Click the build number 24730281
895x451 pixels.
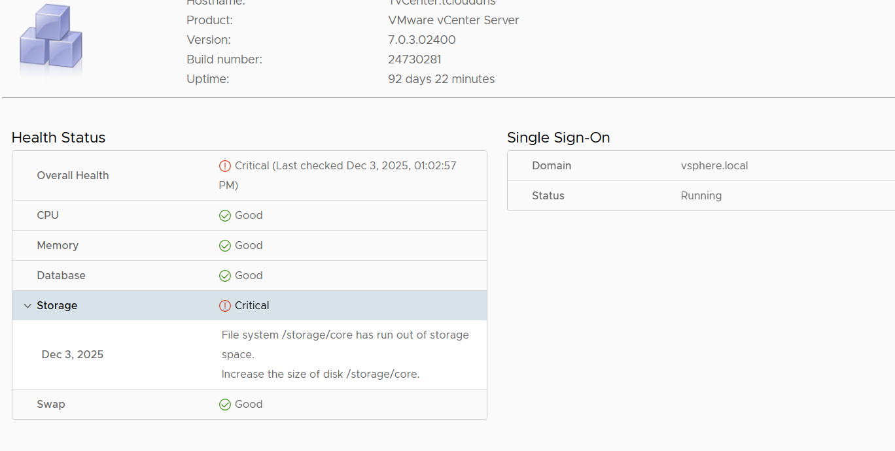415,59
